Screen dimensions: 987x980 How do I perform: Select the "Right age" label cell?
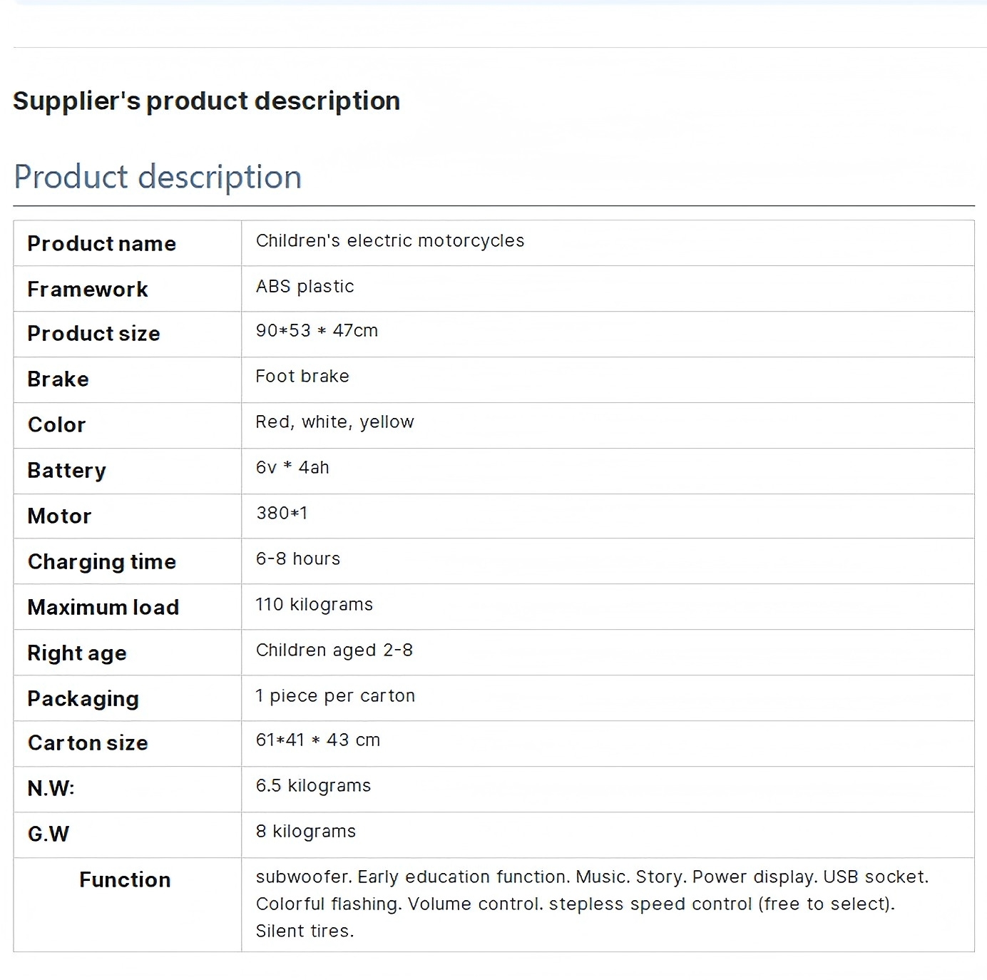[x=77, y=653]
